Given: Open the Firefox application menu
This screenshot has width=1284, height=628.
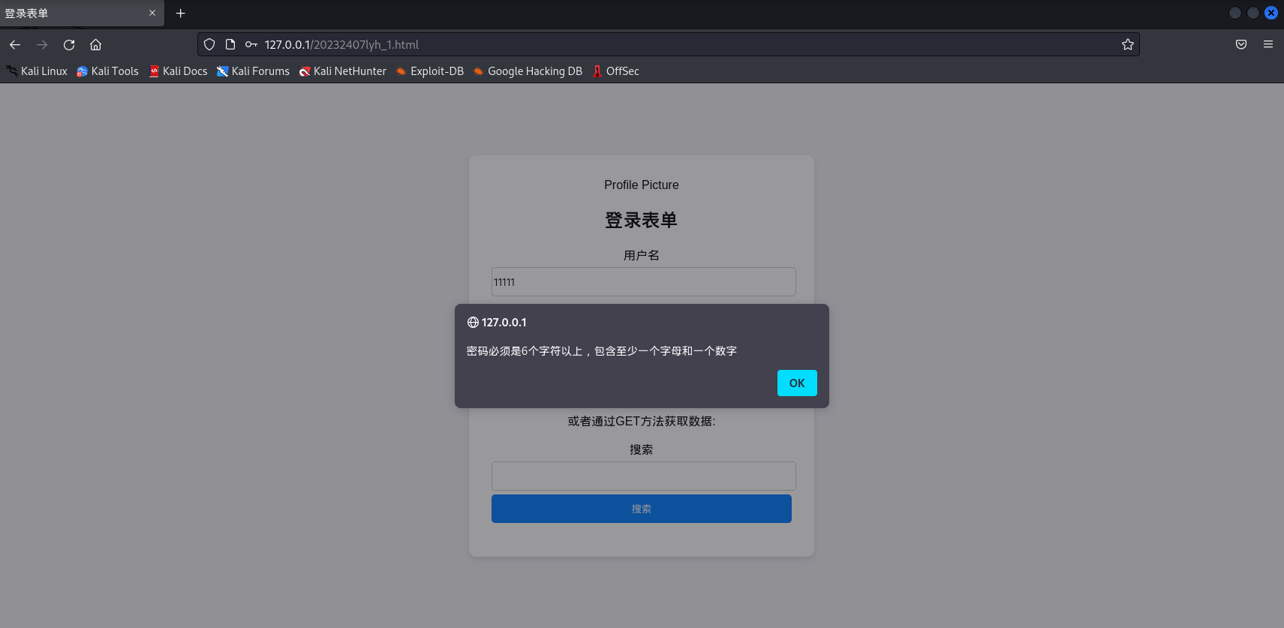Looking at the screenshot, I should (x=1268, y=45).
